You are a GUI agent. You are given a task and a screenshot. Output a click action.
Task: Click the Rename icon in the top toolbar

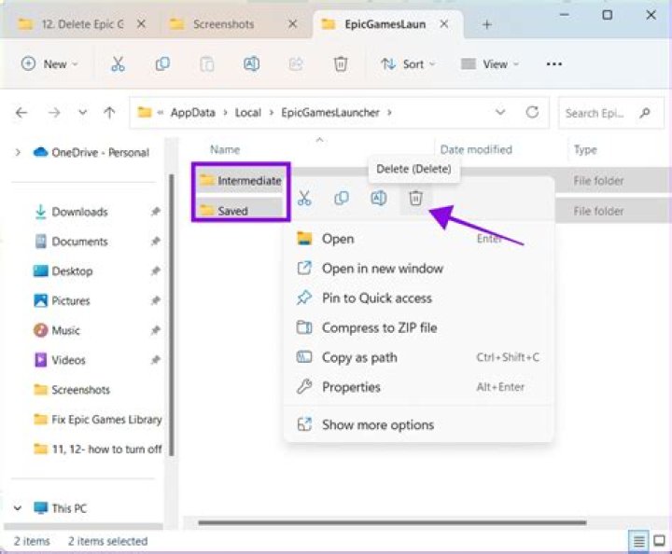tap(252, 64)
